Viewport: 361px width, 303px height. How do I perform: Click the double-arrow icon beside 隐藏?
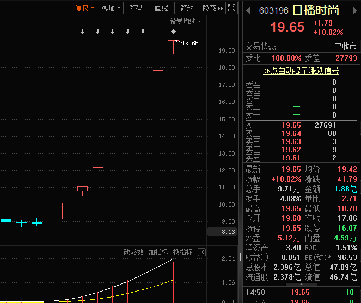coord(220,8)
